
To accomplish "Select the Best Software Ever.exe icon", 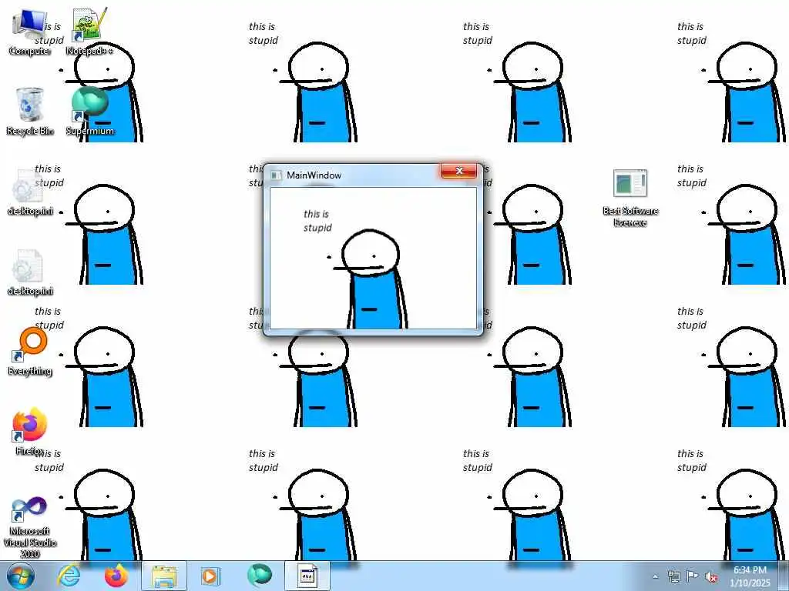I will 630,199.
